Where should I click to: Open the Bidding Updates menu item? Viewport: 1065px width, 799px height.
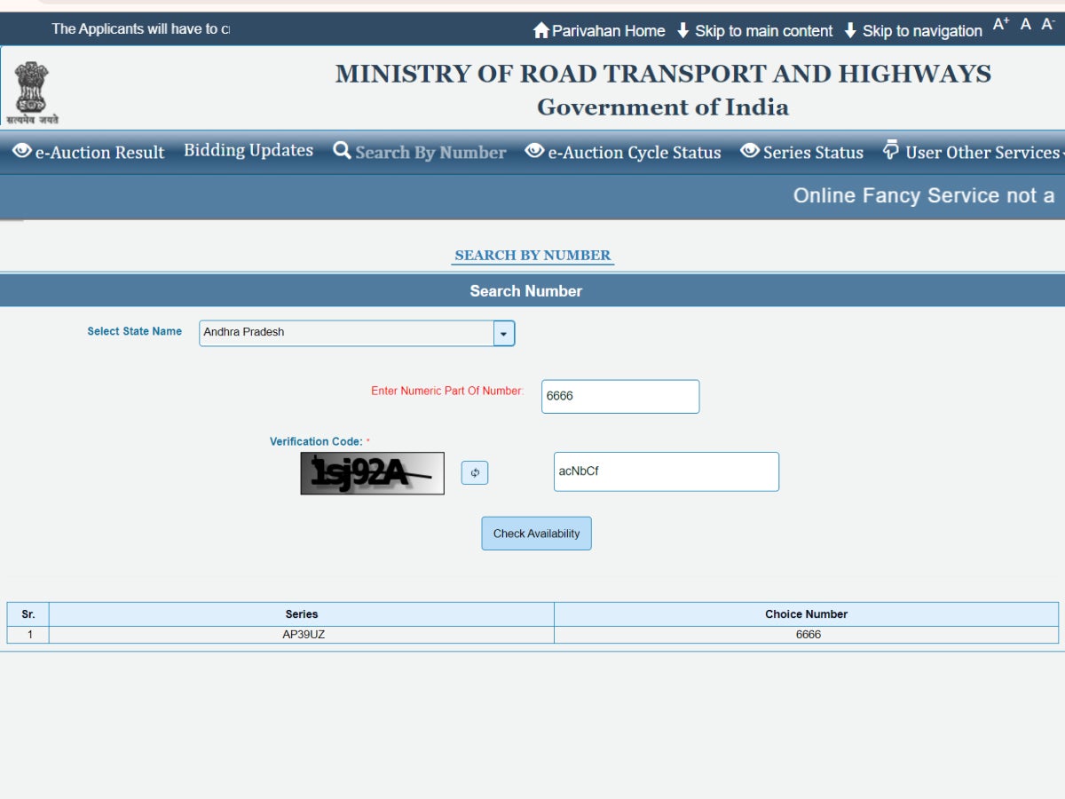coord(248,150)
